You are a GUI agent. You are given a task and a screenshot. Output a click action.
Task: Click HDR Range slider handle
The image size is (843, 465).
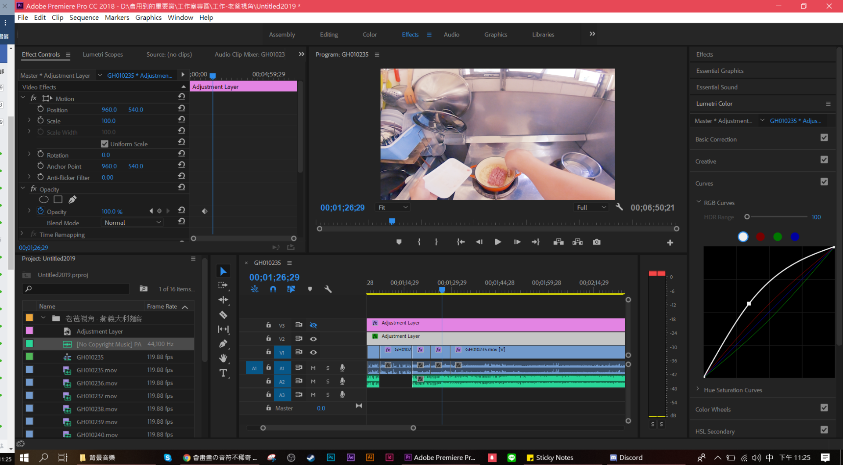pos(747,216)
